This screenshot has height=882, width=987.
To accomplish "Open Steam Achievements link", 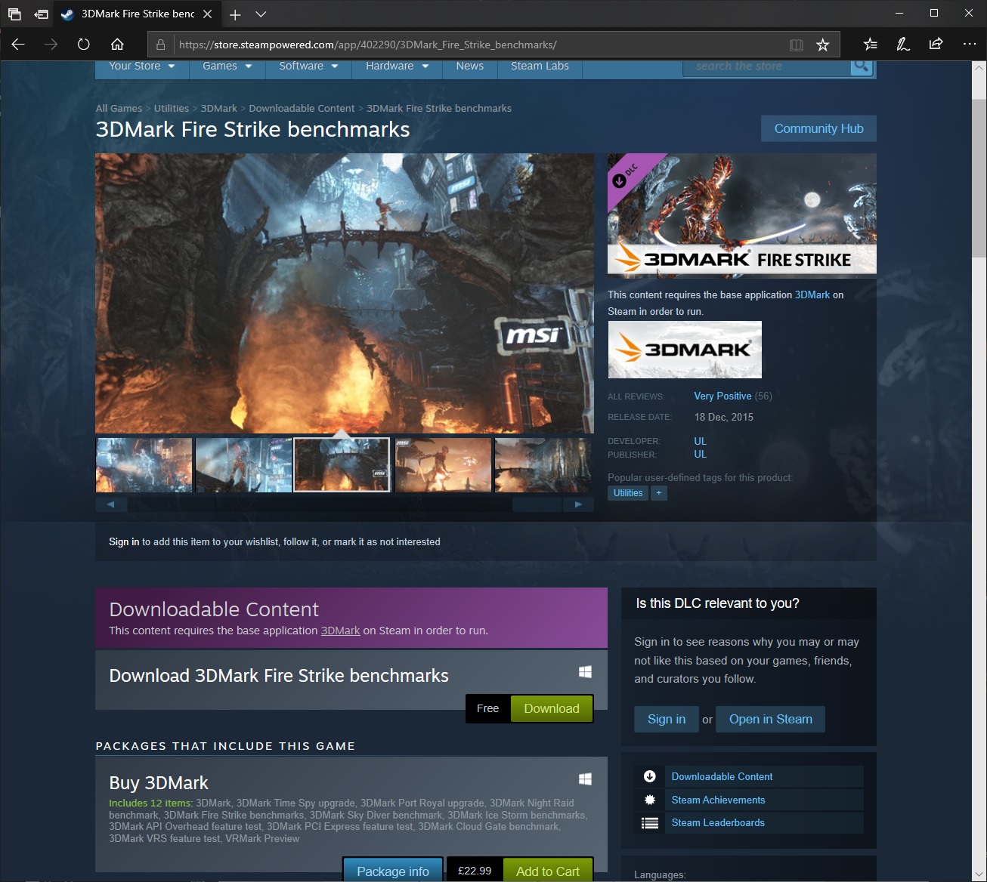I will 718,800.
